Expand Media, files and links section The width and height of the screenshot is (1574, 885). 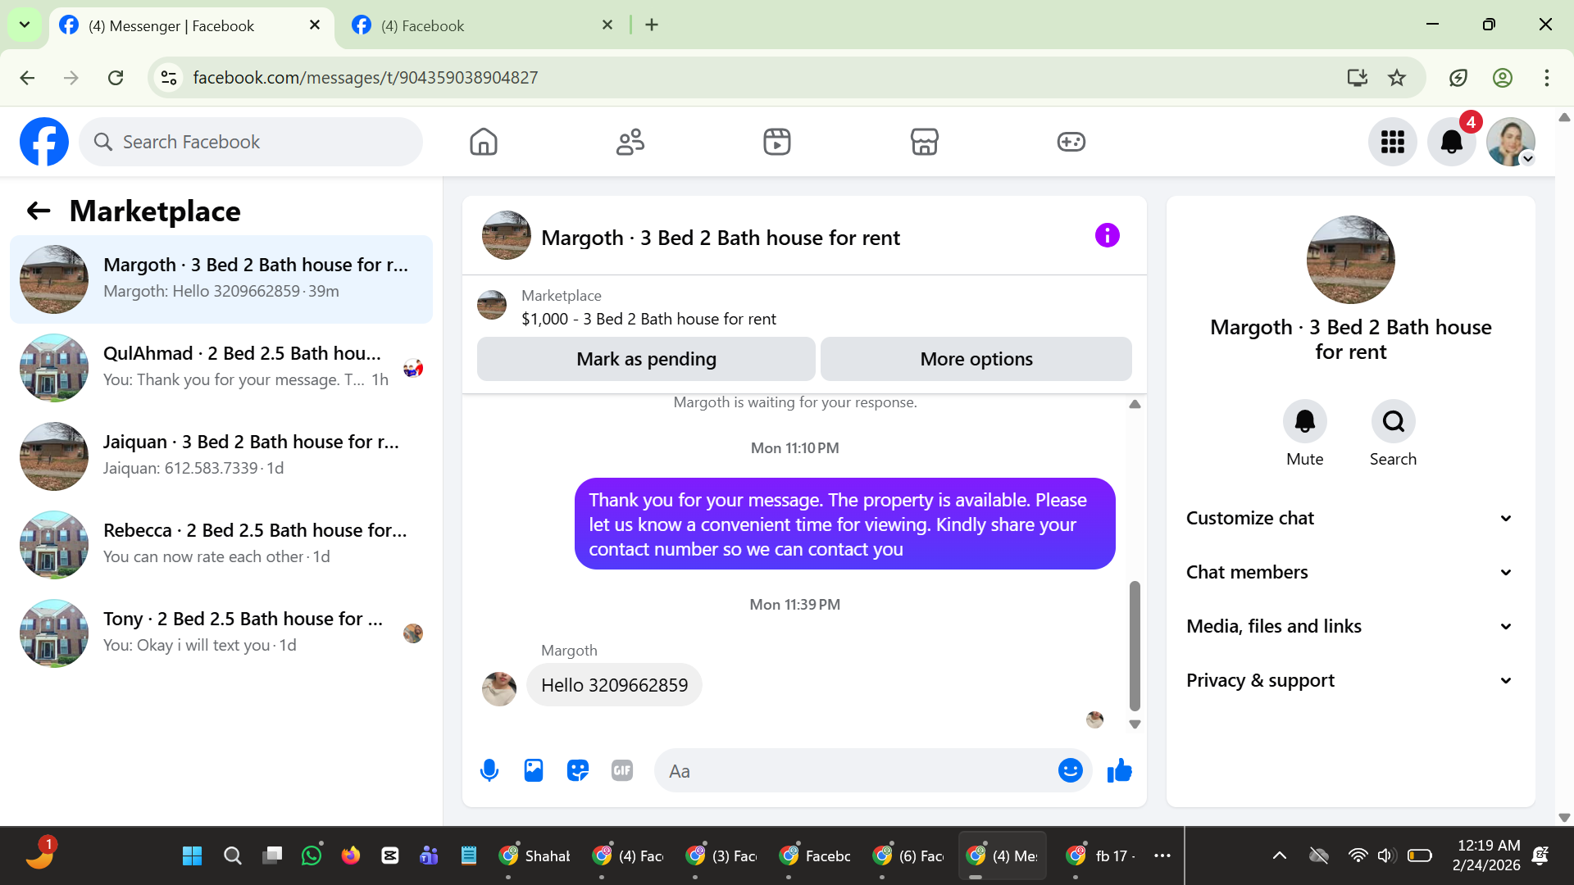1350,626
